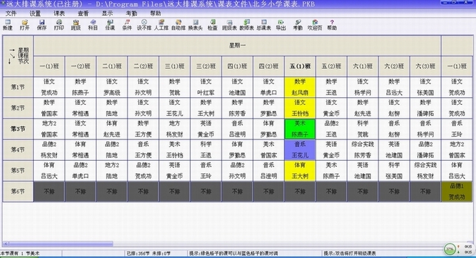
Task: Run the 检查 (Check) toolbar icon
Action: point(213,25)
